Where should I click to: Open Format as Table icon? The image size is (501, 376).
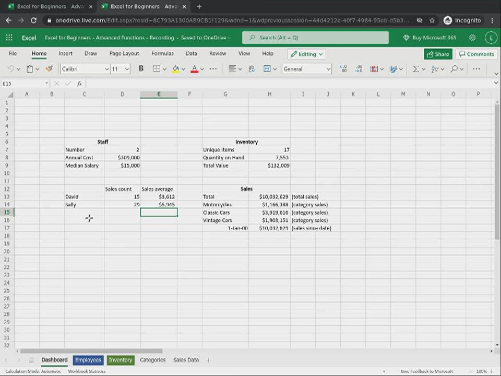click(x=393, y=69)
